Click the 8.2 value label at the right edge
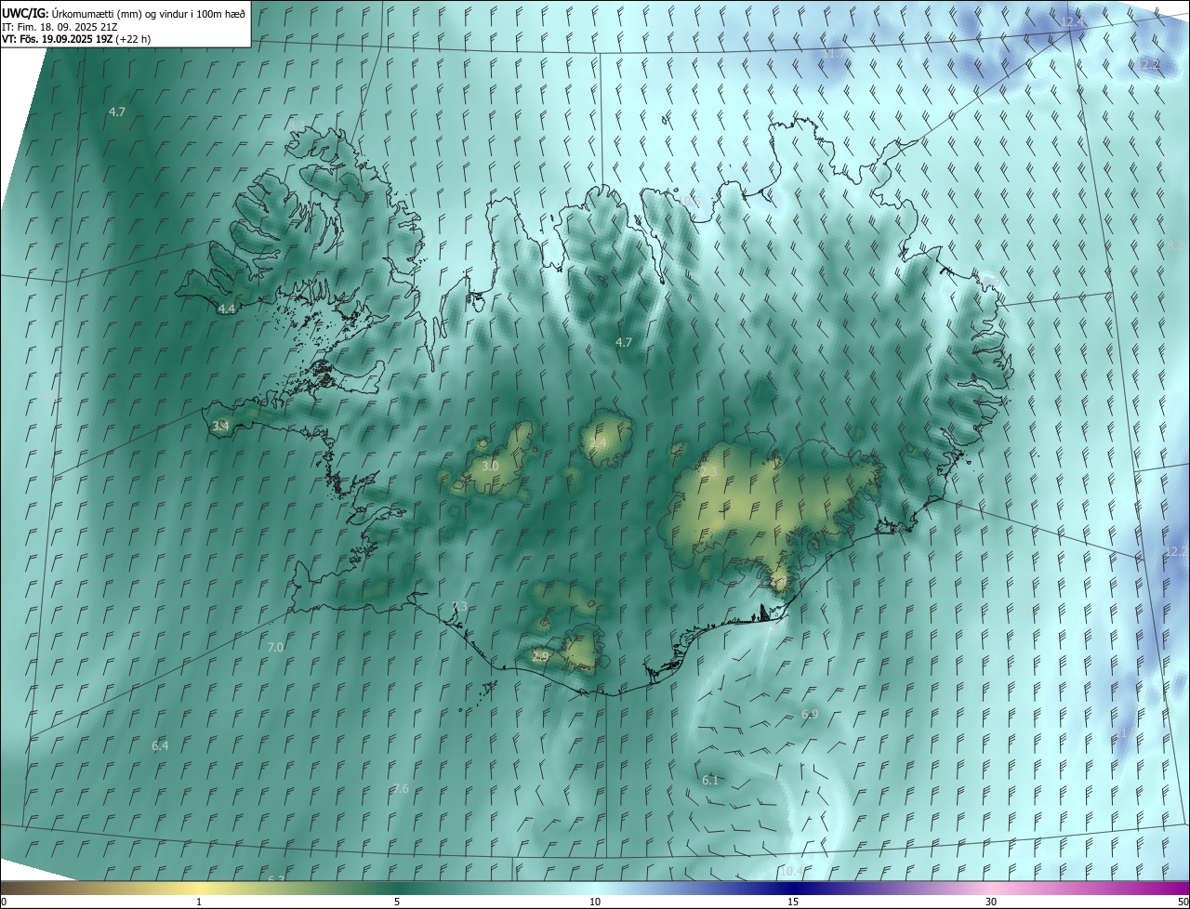Screen dimensions: 1190x909 click(1175, 245)
